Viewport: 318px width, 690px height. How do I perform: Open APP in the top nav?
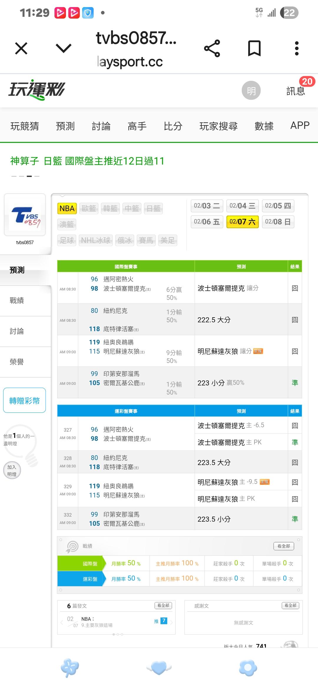click(x=300, y=126)
